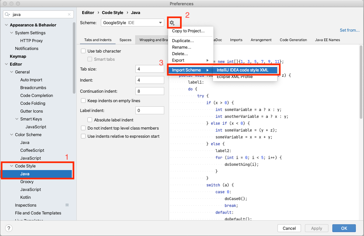Viewport: 364px width, 236px height.
Task: Check Use indents relative to expression start
Action: [83, 136]
